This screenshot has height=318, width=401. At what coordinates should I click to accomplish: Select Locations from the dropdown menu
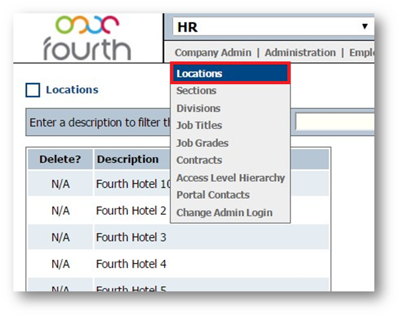(x=199, y=73)
